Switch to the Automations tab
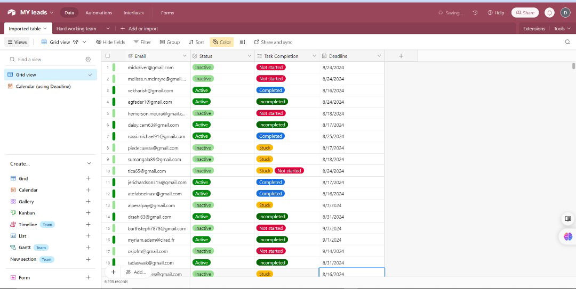The image size is (576, 289). (x=99, y=13)
